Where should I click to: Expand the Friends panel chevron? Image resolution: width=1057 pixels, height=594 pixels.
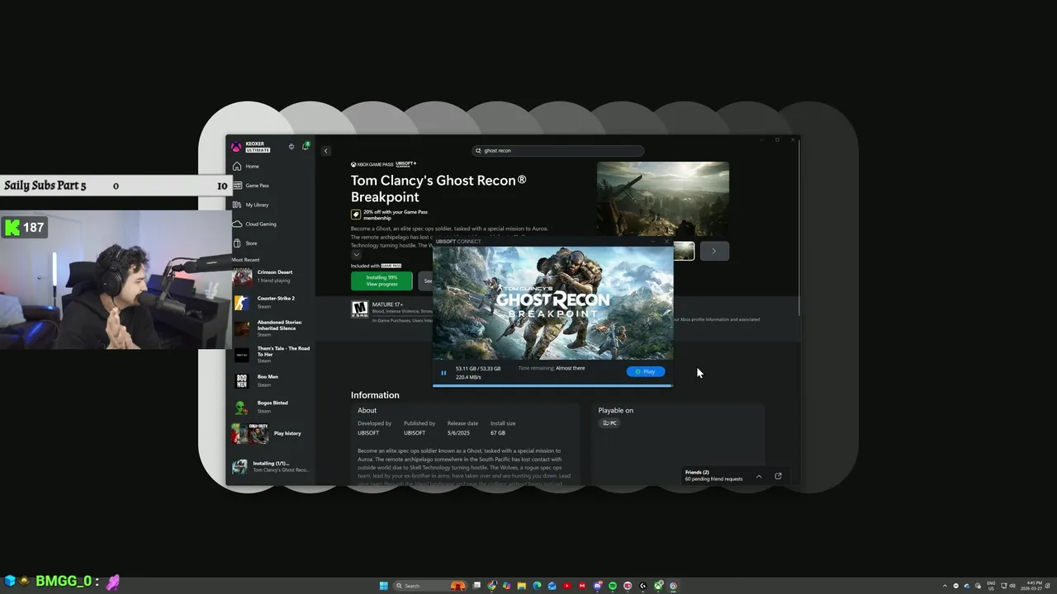(759, 476)
